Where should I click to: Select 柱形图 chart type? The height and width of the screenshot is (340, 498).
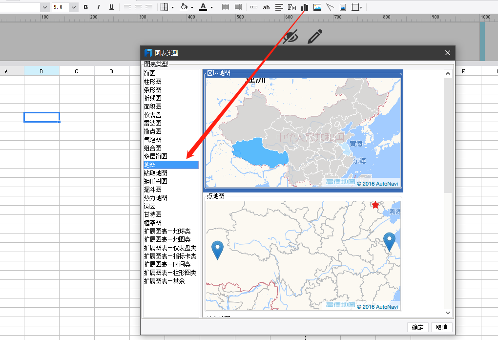tap(171, 82)
